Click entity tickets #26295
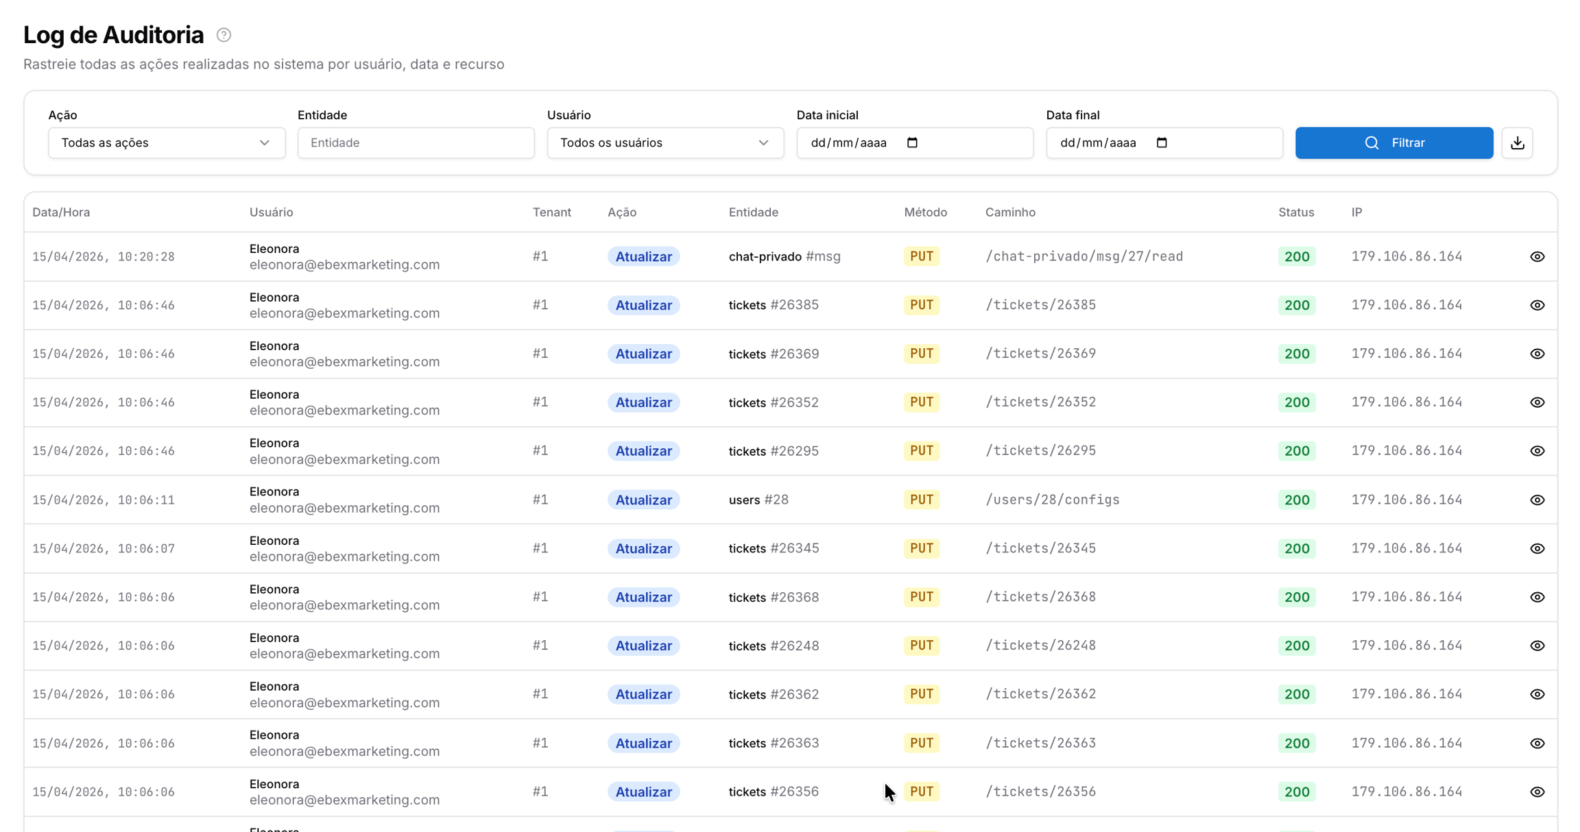The image size is (1580, 832). coord(774,451)
